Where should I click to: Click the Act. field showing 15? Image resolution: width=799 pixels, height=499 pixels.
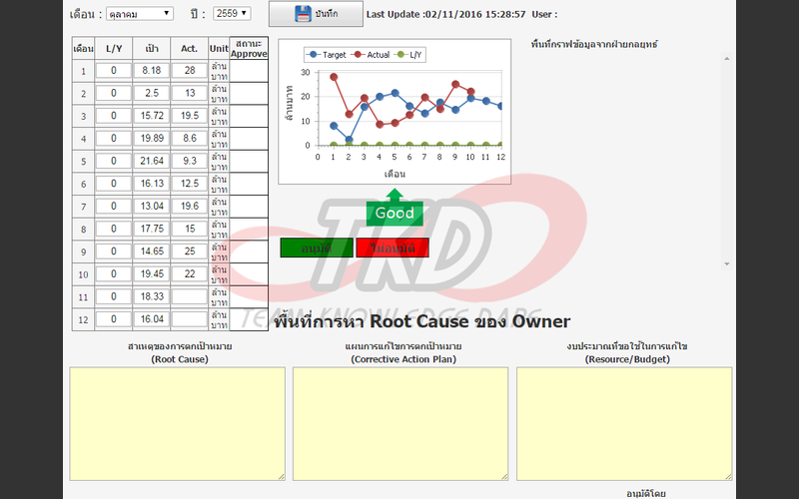(190, 229)
